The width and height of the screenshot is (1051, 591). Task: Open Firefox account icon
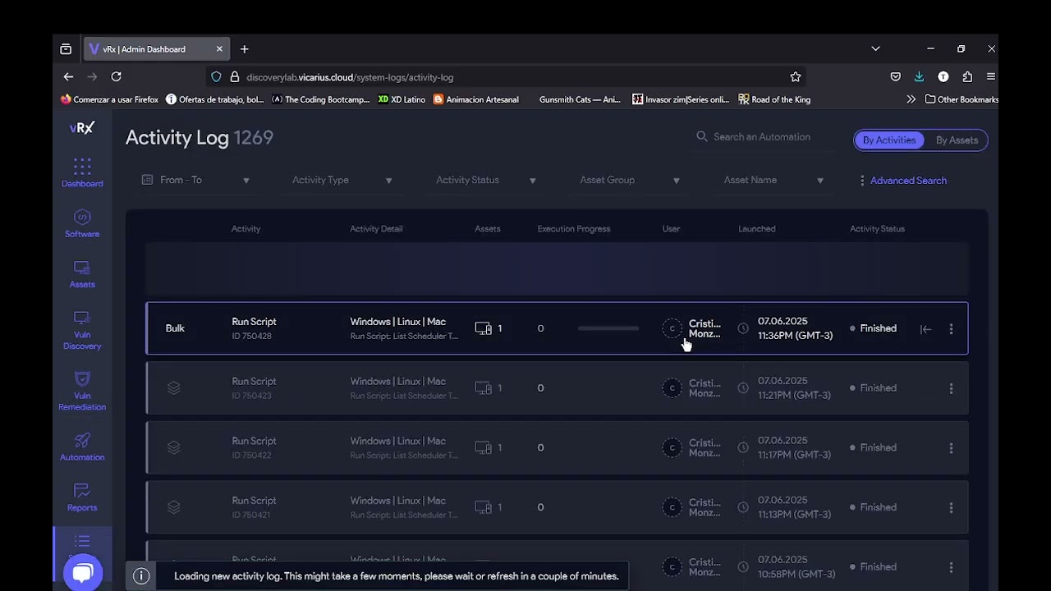(x=943, y=76)
